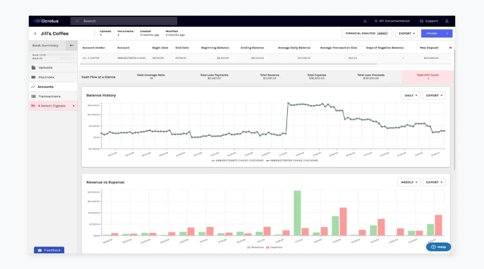Viewport: 484px width, 269px height.
Task: Click the Uploads file icon in sidebar
Action: [x=33, y=67]
